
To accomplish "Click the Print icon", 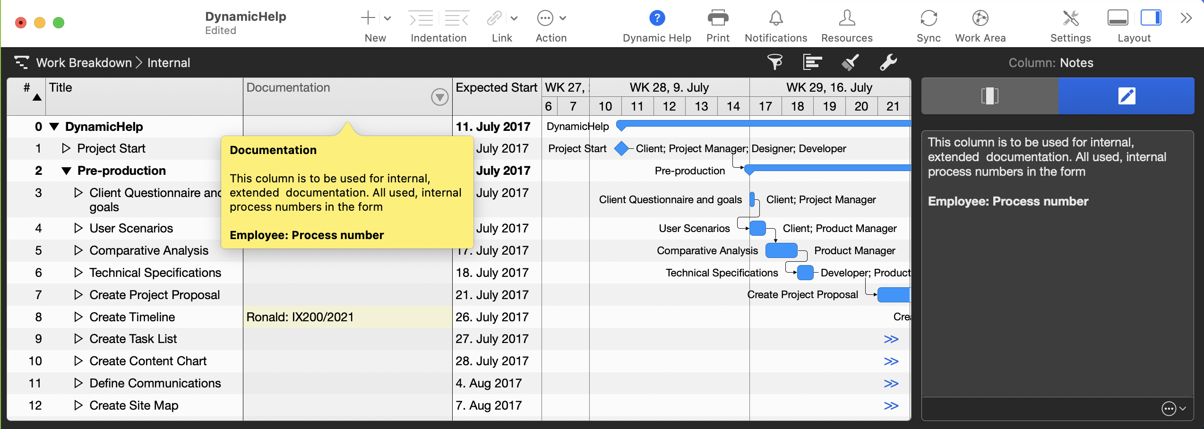I will pyautogui.click(x=717, y=18).
